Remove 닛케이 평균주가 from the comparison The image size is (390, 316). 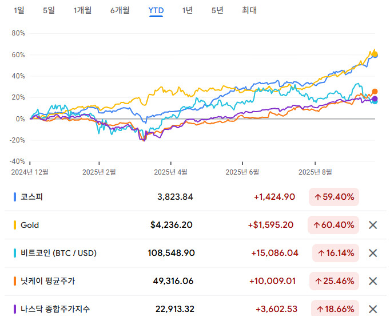pos(373,281)
